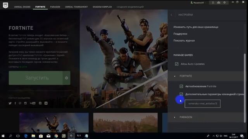Click the settings panel scrollbar
The image size is (248, 139).
pos(245,88)
